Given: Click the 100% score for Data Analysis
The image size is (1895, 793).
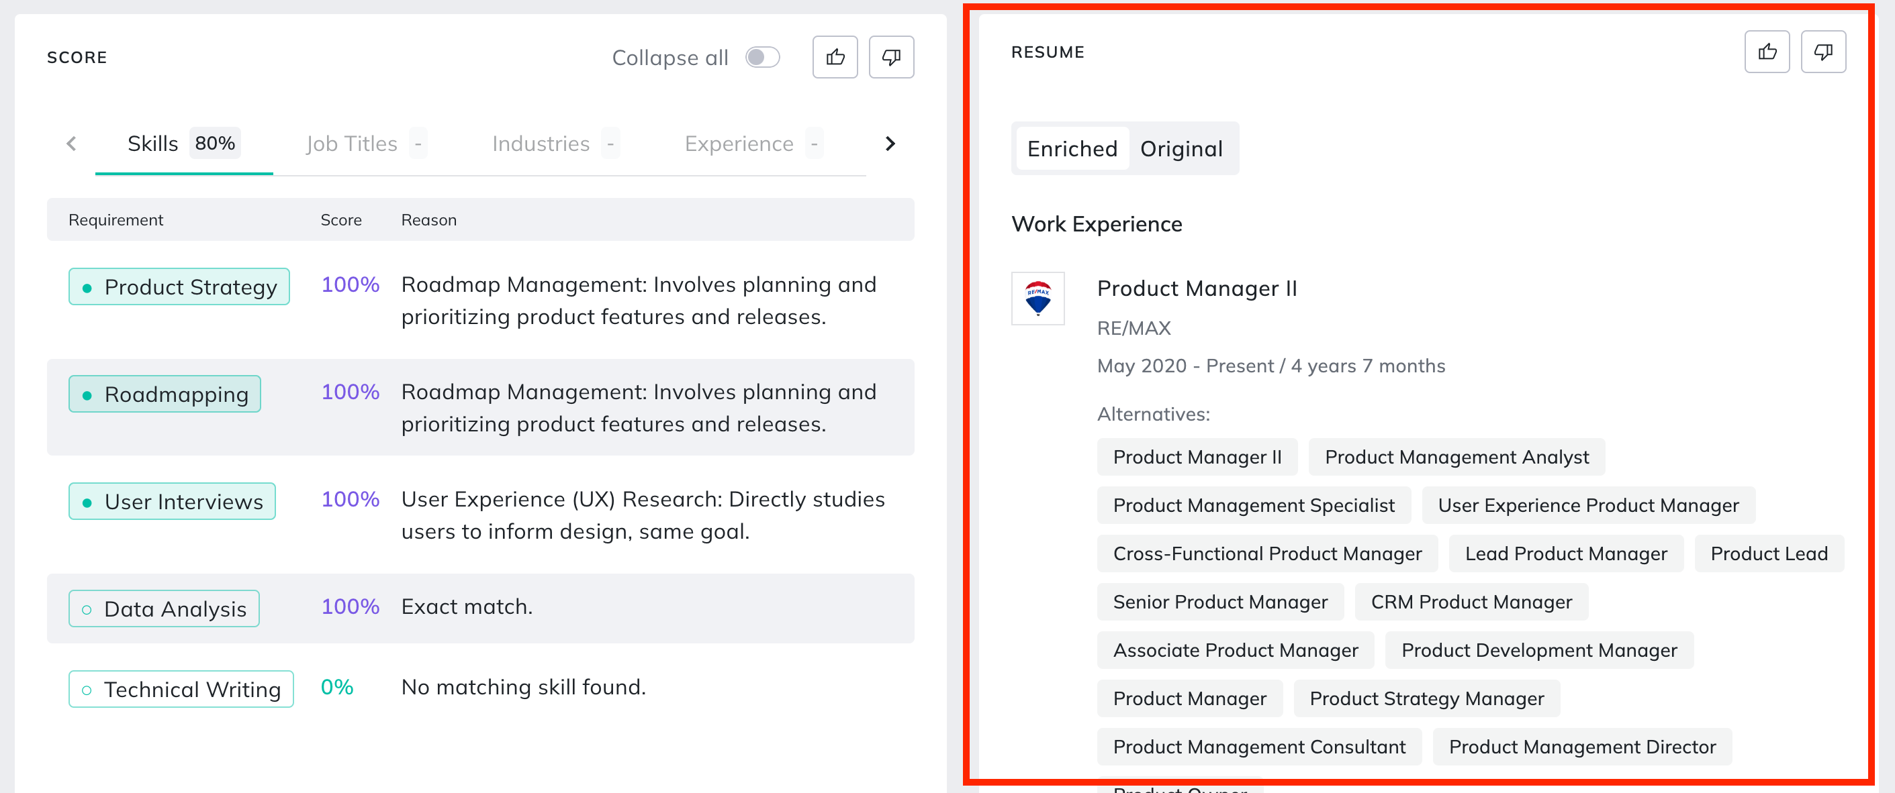Looking at the screenshot, I should (x=350, y=607).
